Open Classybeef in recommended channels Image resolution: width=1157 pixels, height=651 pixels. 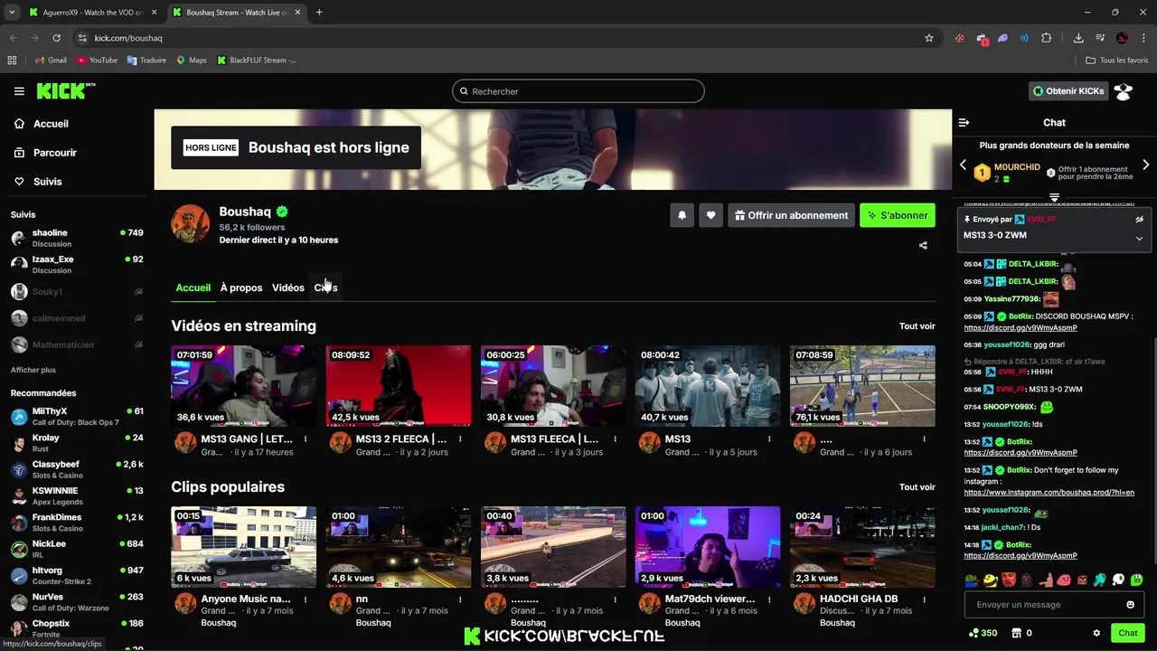[x=77, y=469]
